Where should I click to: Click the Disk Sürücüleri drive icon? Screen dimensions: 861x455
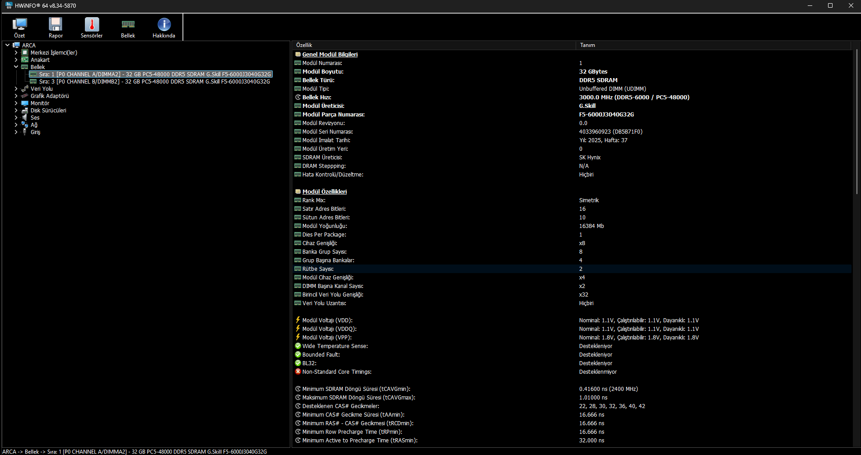tap(25, 110)
